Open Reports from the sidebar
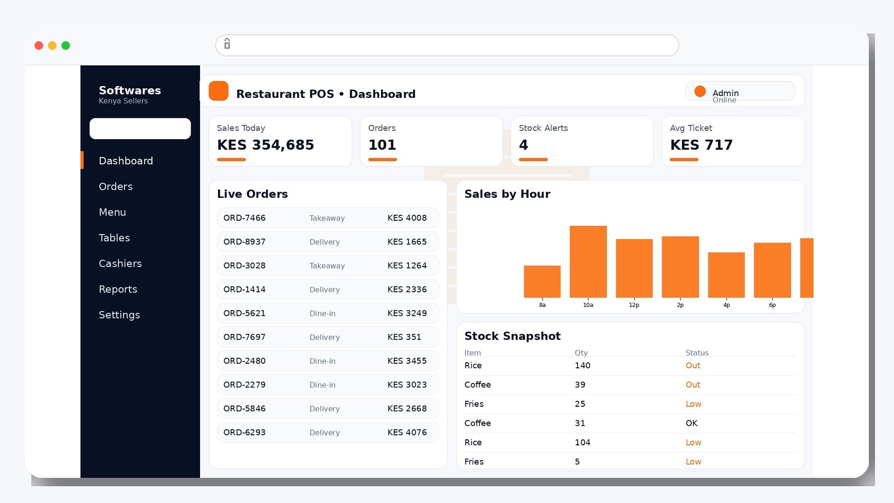894x503 pixels. click(118, 289)
